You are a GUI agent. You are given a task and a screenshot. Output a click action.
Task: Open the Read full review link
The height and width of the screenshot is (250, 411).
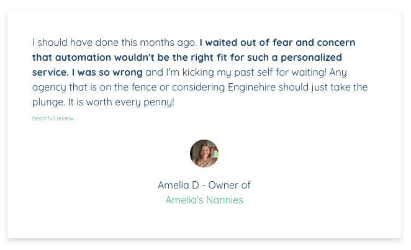[53, 118]
